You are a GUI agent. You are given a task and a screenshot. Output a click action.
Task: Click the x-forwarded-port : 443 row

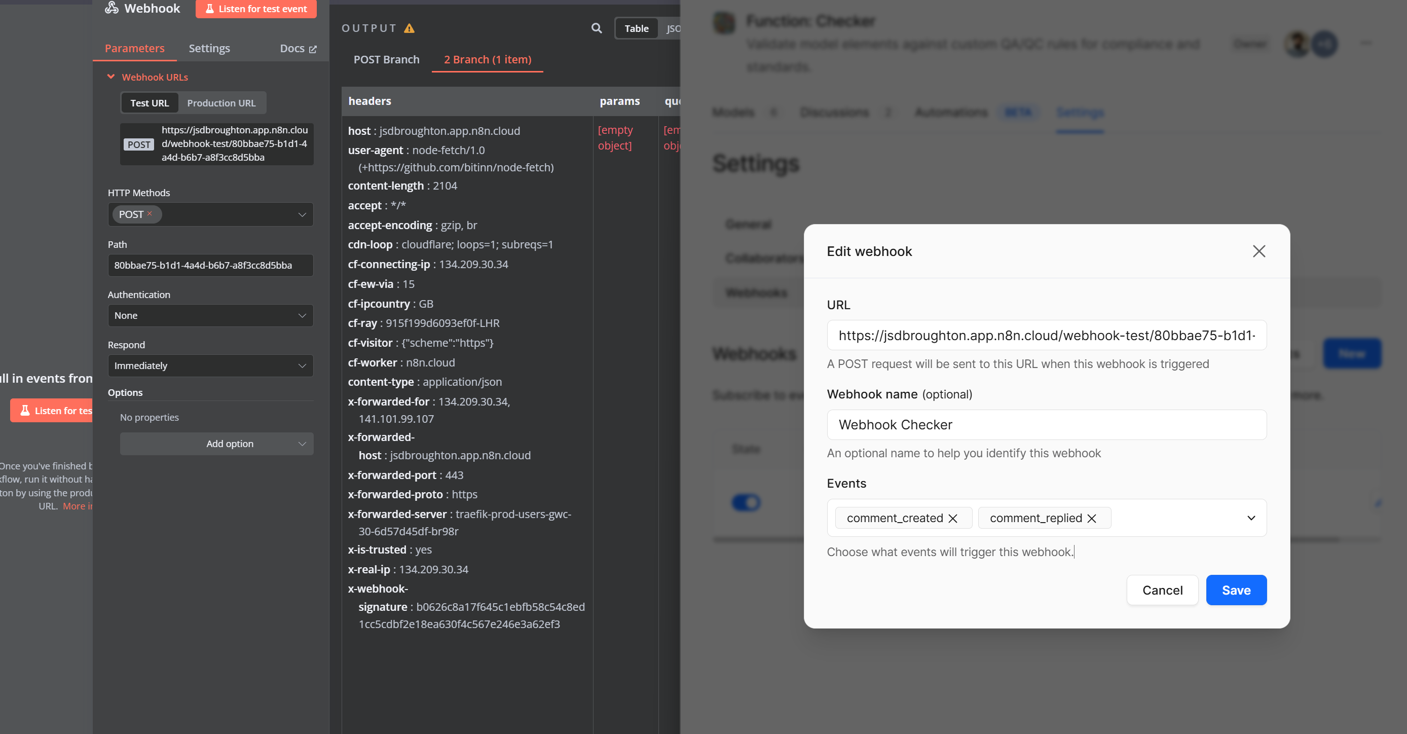(x=405, y=475)
